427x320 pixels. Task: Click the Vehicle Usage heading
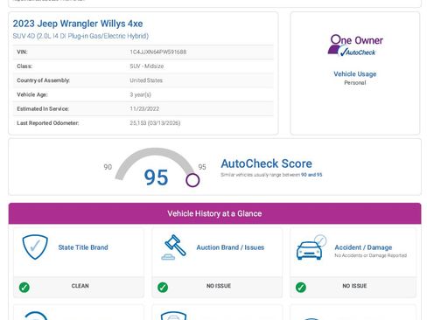pyautogui.click(x=355, y=73)
